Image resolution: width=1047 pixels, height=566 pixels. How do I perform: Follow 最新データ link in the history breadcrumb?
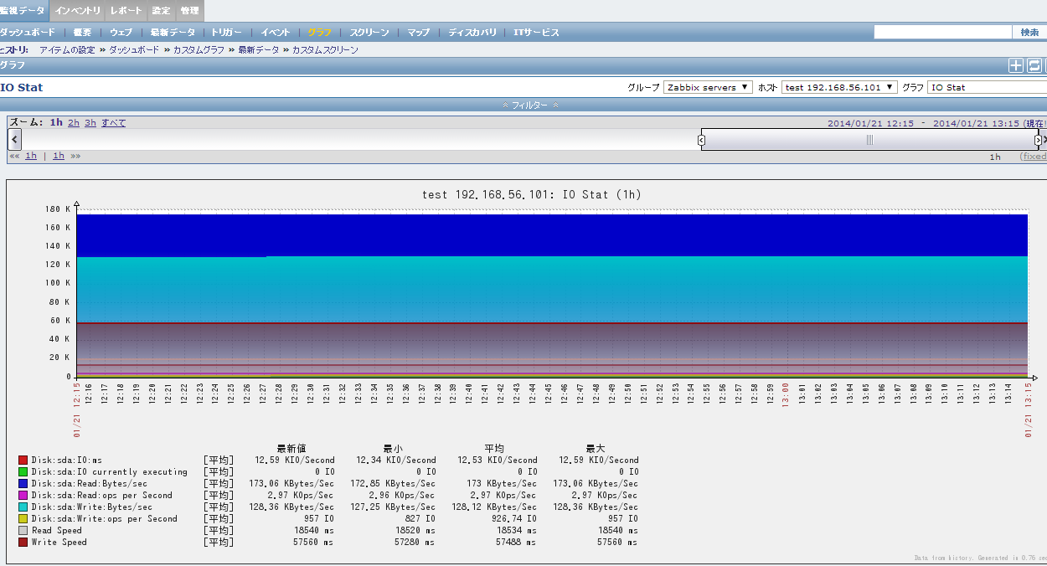pos(259,50)
